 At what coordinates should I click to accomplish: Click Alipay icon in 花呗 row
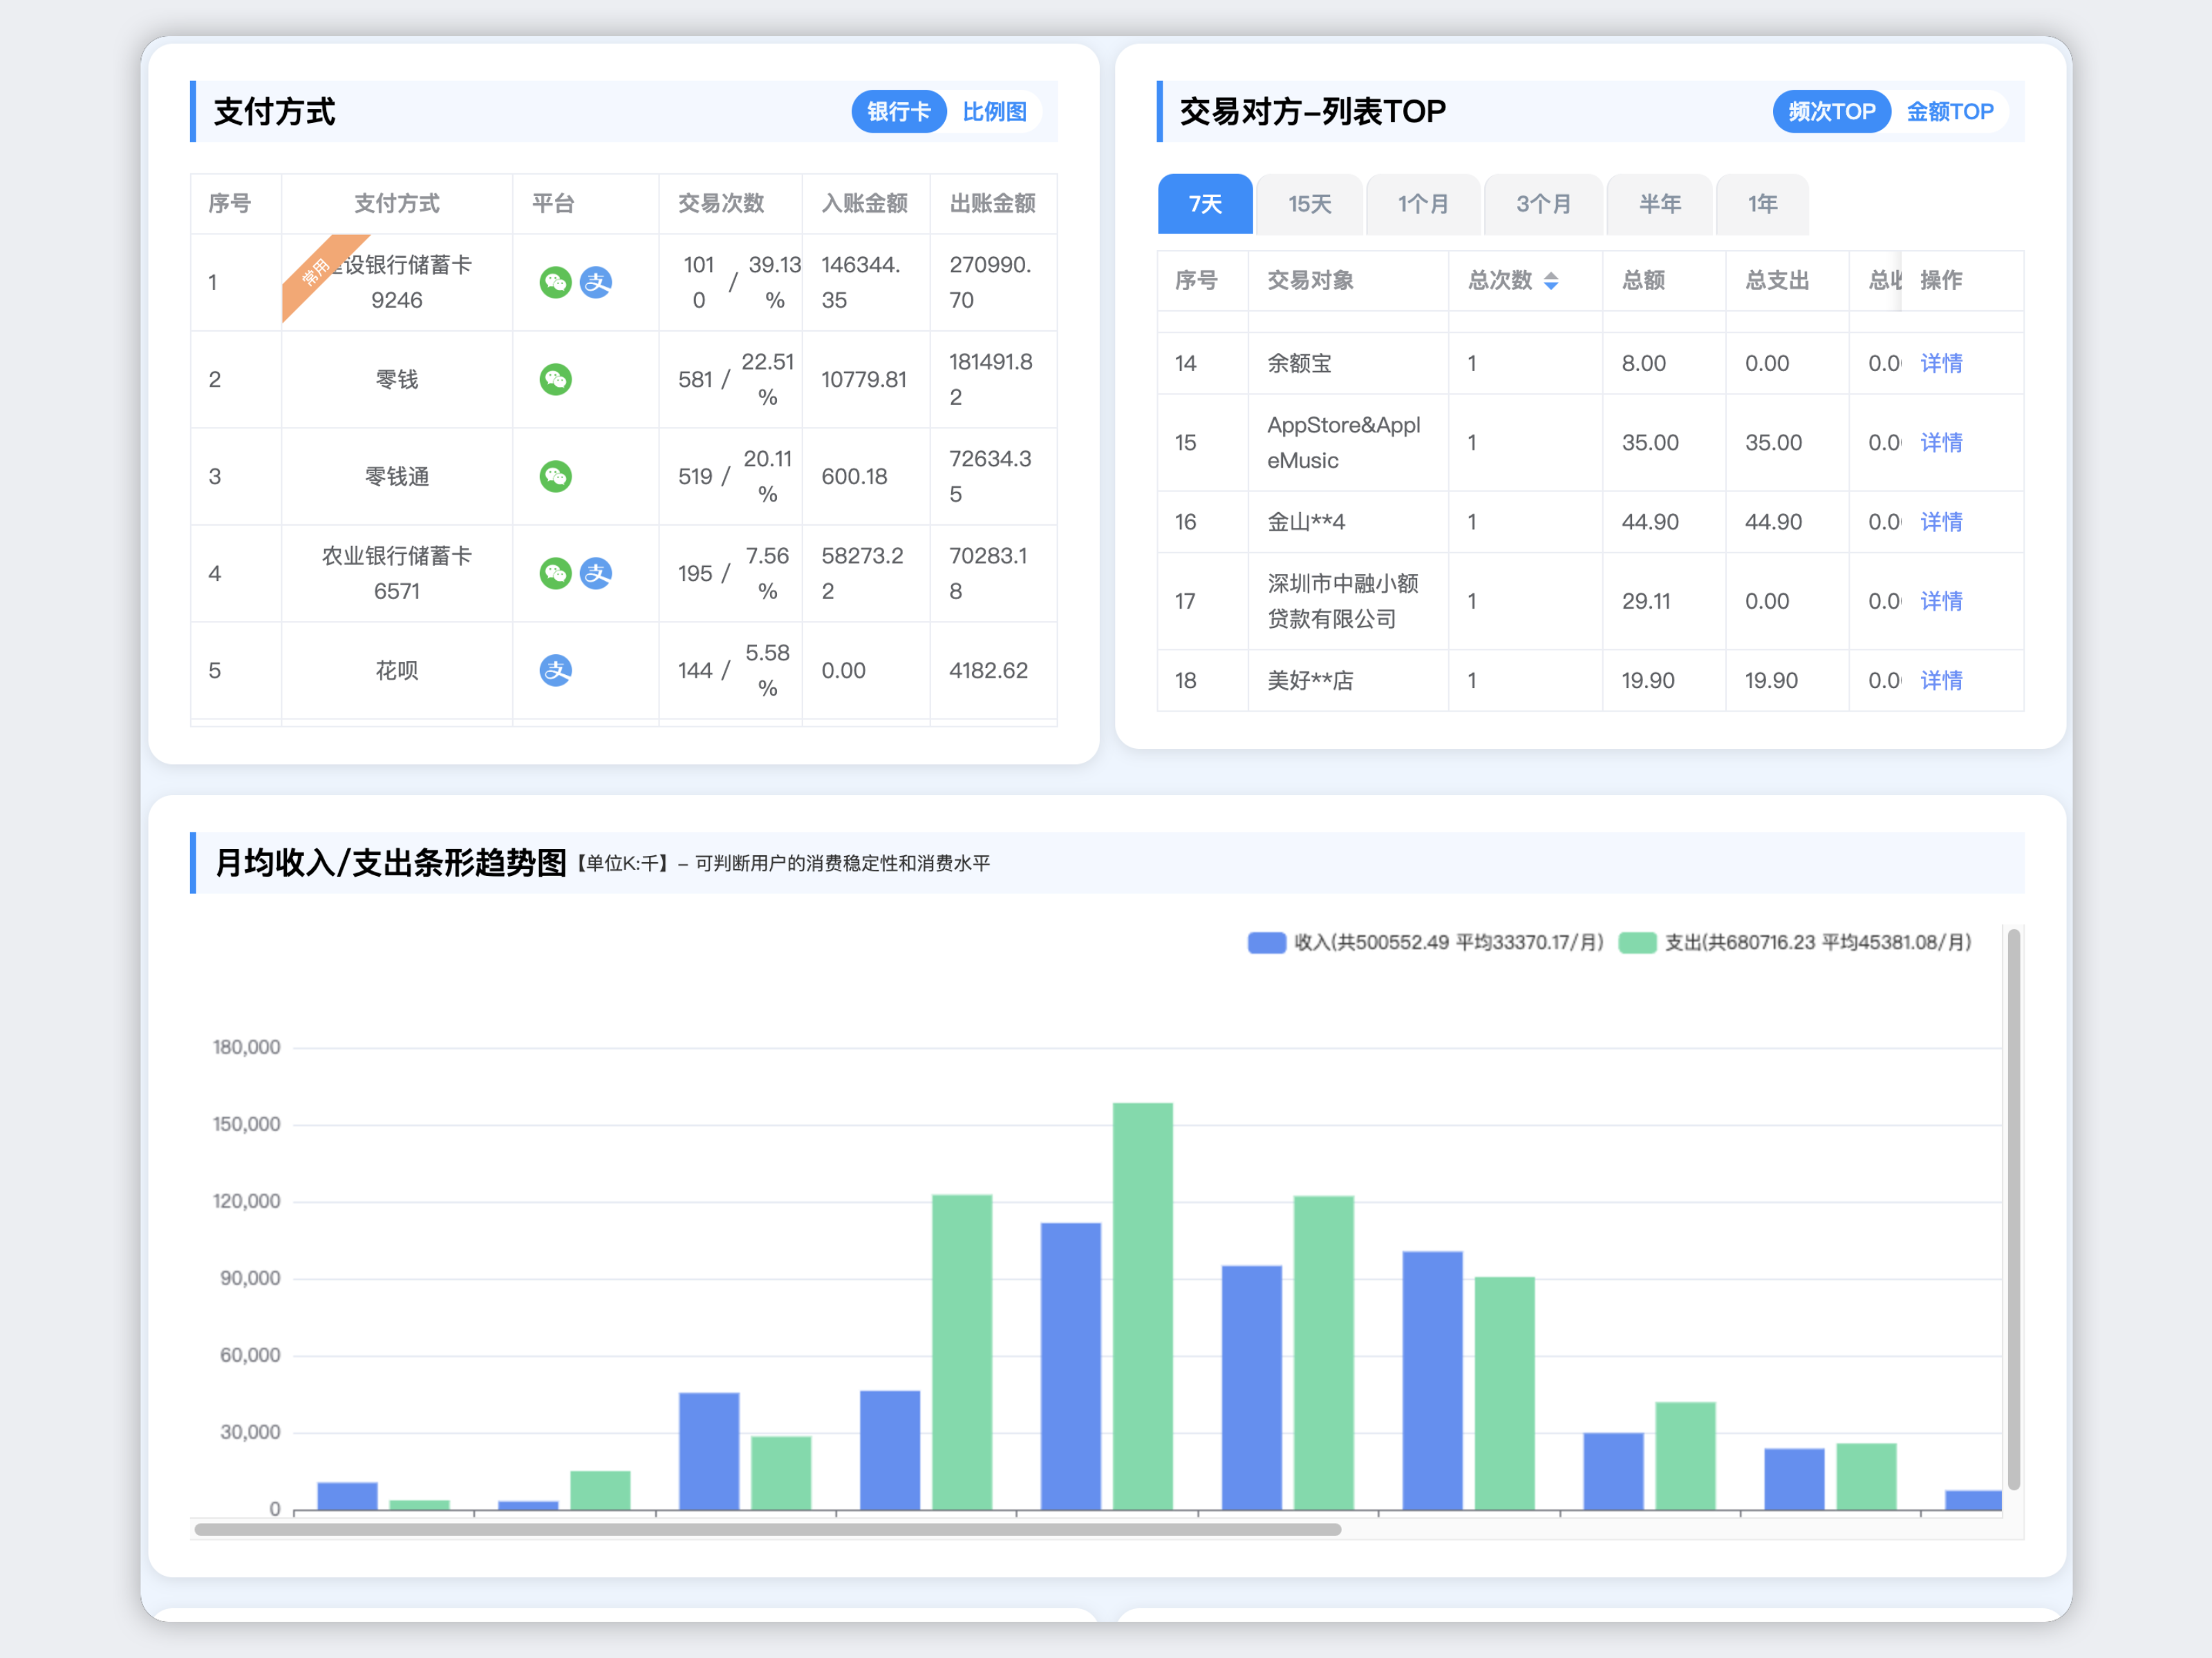tap(555, 671)
